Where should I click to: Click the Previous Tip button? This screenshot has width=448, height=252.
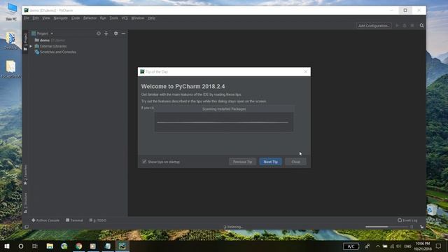[x=242, y=162]
